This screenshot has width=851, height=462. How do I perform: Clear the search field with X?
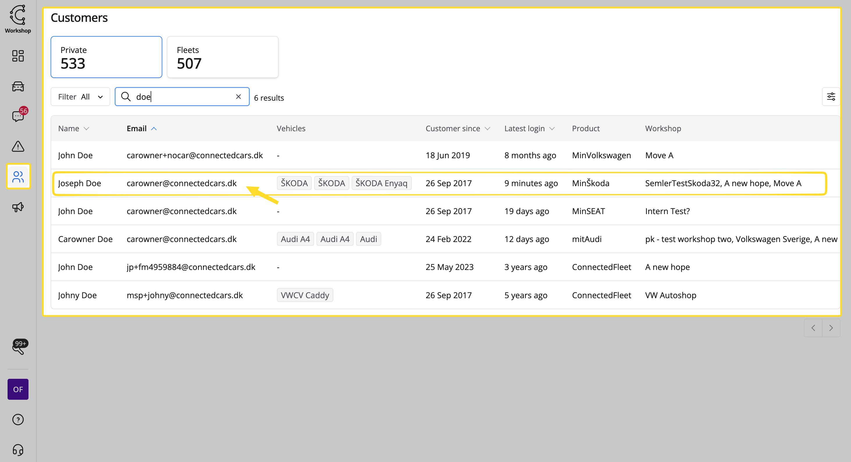tap(238, 97)
